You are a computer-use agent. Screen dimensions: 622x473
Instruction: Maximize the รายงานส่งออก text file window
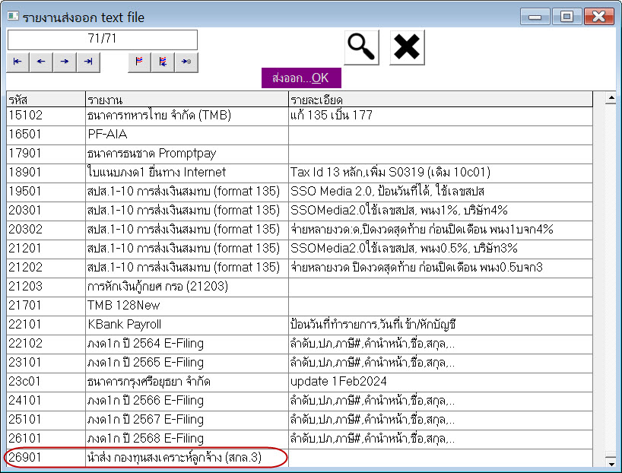[566, 17]
